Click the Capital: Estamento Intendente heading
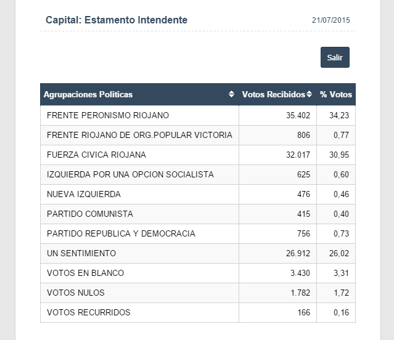 [x=117, y=20]
